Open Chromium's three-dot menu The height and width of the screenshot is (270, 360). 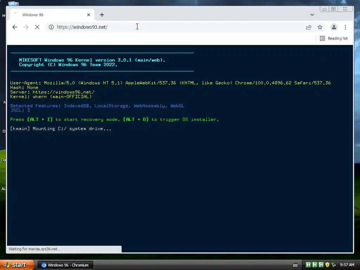(x=345, y=27)
